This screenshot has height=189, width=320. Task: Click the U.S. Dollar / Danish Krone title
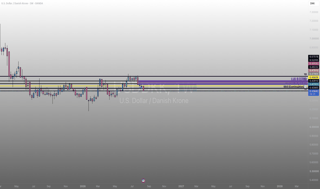coord(14,3)
